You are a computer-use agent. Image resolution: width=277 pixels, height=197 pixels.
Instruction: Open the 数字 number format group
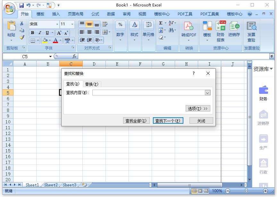click(120, 31)
